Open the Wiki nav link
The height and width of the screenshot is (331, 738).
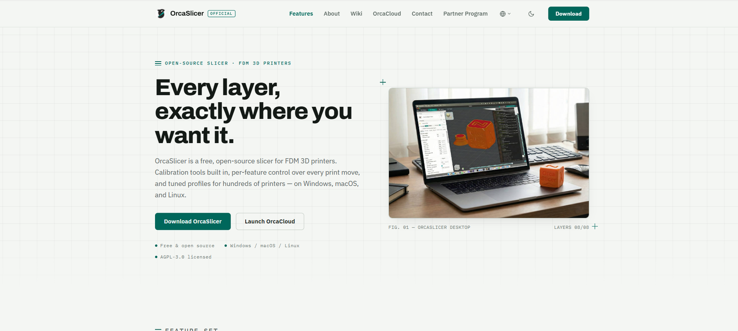pyautogui.click(x=356, y=14)
